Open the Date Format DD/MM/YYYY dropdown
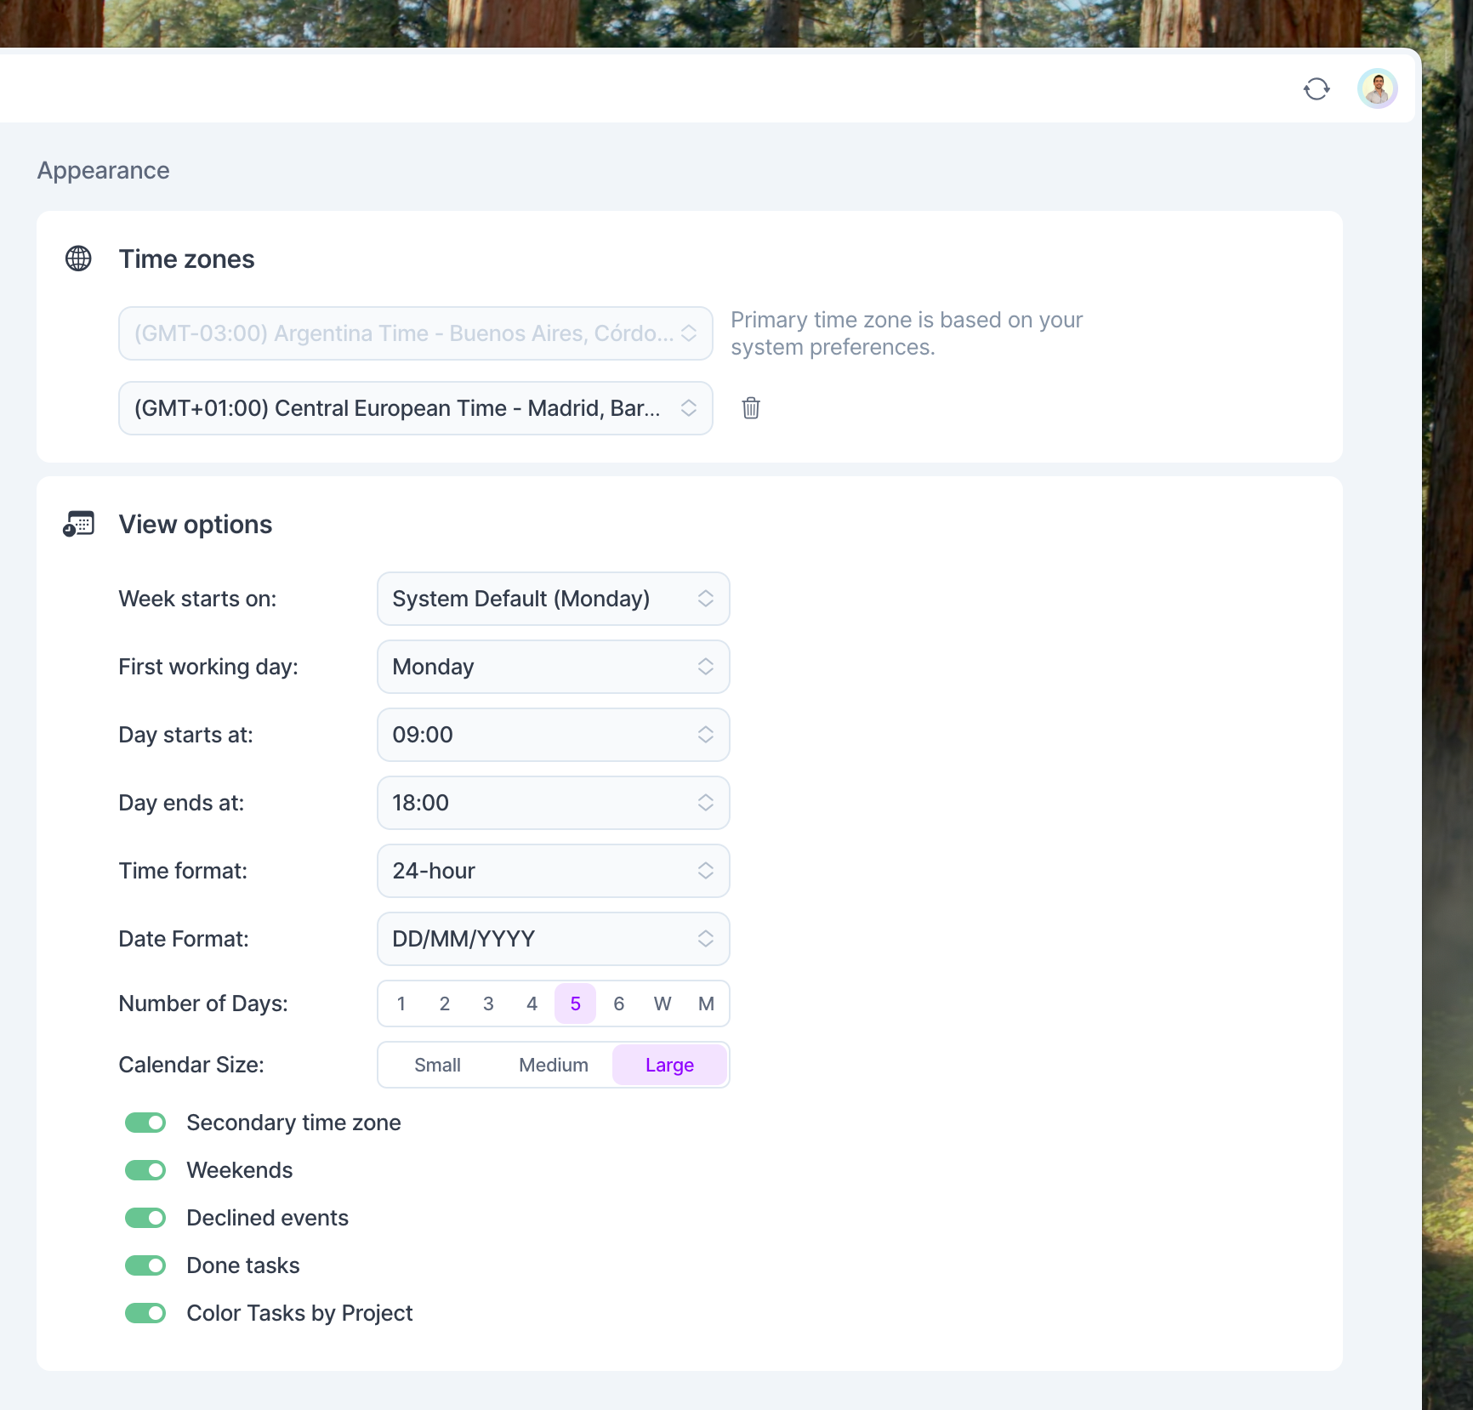The width and height of the screenshot is (1473, 1410). click(554, 939)
